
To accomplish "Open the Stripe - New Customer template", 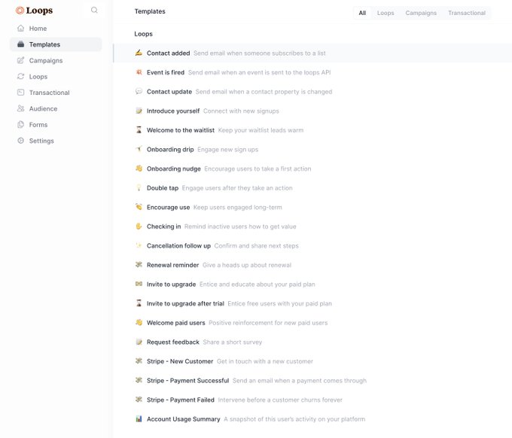I will click(x=312, y=361).
